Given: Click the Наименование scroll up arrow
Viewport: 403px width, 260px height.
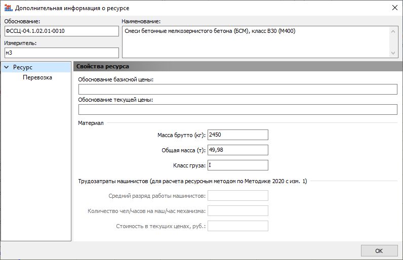Looking at the screenshot, I should point(393,31).
